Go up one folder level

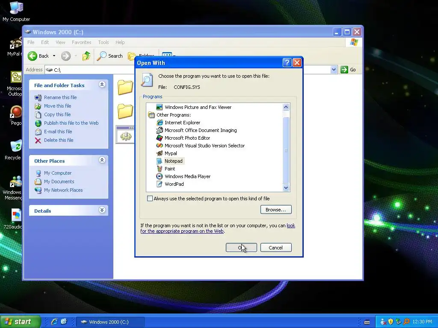pyautogui.click(x=86, y=56)
